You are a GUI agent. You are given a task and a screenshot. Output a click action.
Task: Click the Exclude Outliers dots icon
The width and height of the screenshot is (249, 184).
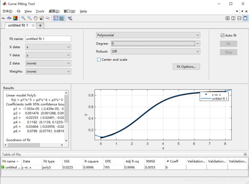click(48, 18)
